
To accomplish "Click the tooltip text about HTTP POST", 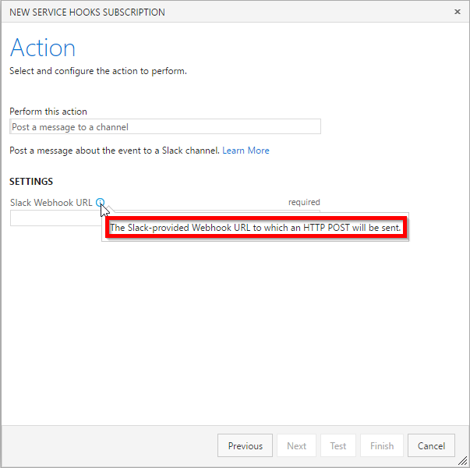I will click(256, 228).
